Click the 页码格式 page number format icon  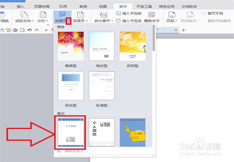[x=190, y=15]
